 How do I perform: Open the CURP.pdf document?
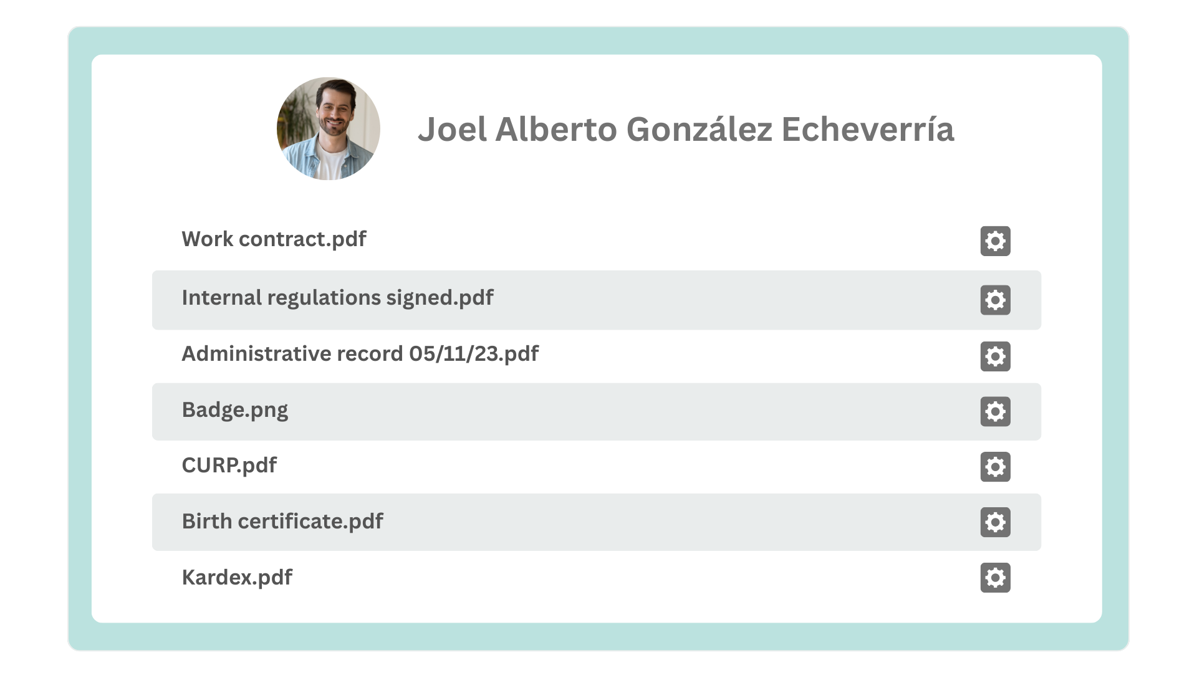[x=229, y=465]
